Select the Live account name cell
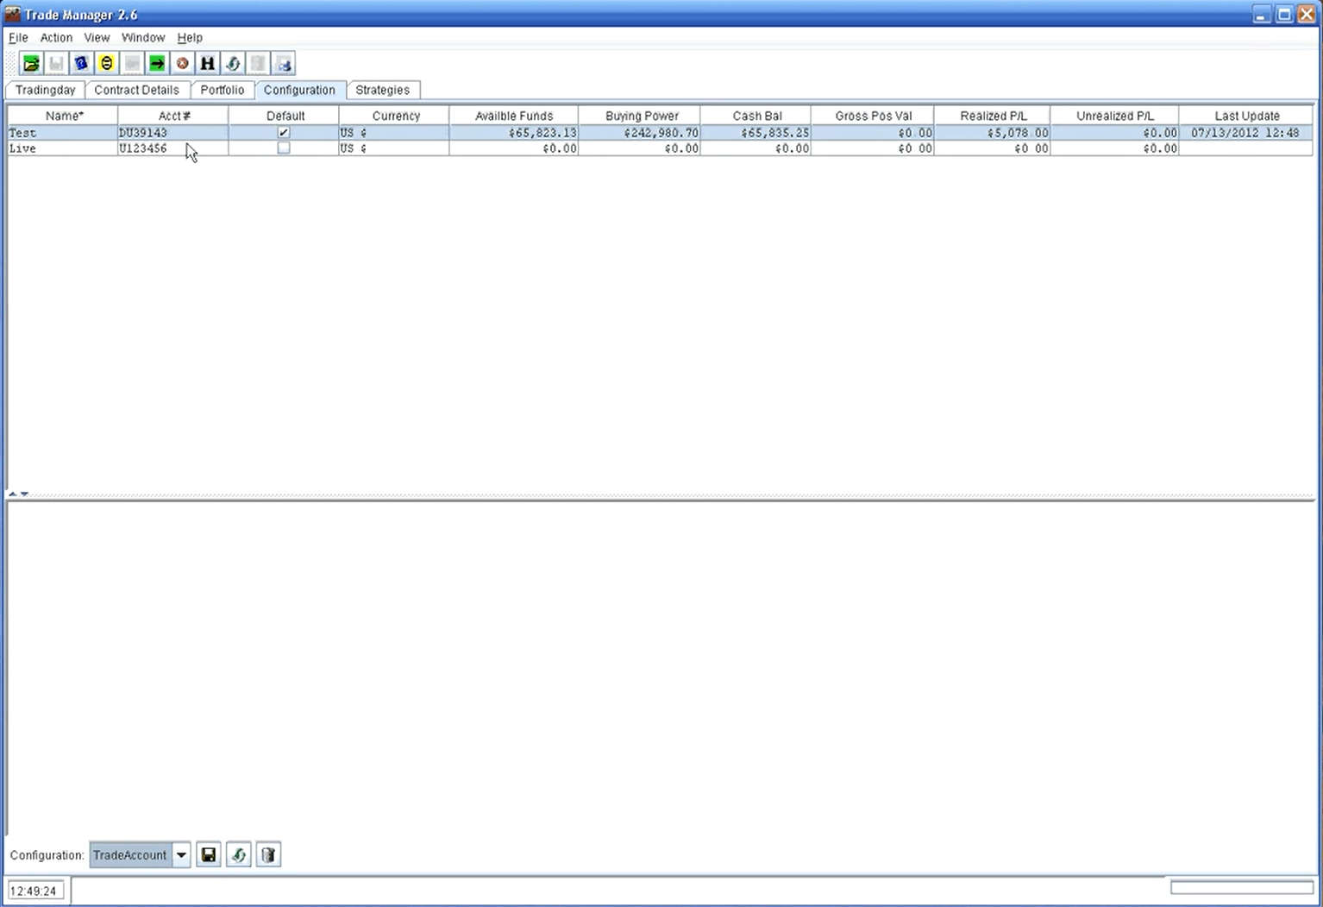The height and width of the screenshot is (907, 1323). click(x=63, y=148)
